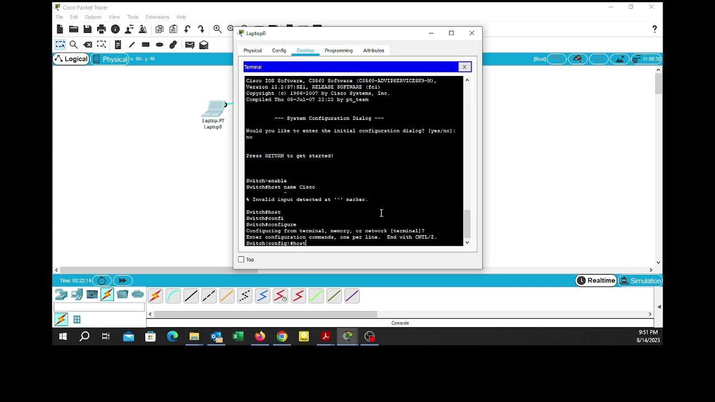Choose the Components category icon

point(92,294)
